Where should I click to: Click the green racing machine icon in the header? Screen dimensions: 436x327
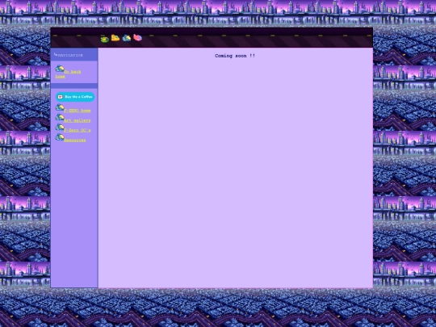pyautogui.click(x=104, y=40)
